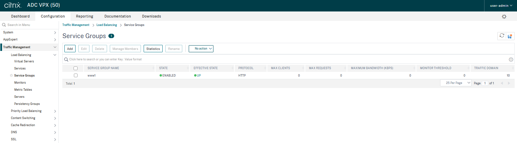Image resolution: width=517 pixels, height=143 pixels.
Task: Switch to the Dashboard tab
Action: [x=20, y=16]
